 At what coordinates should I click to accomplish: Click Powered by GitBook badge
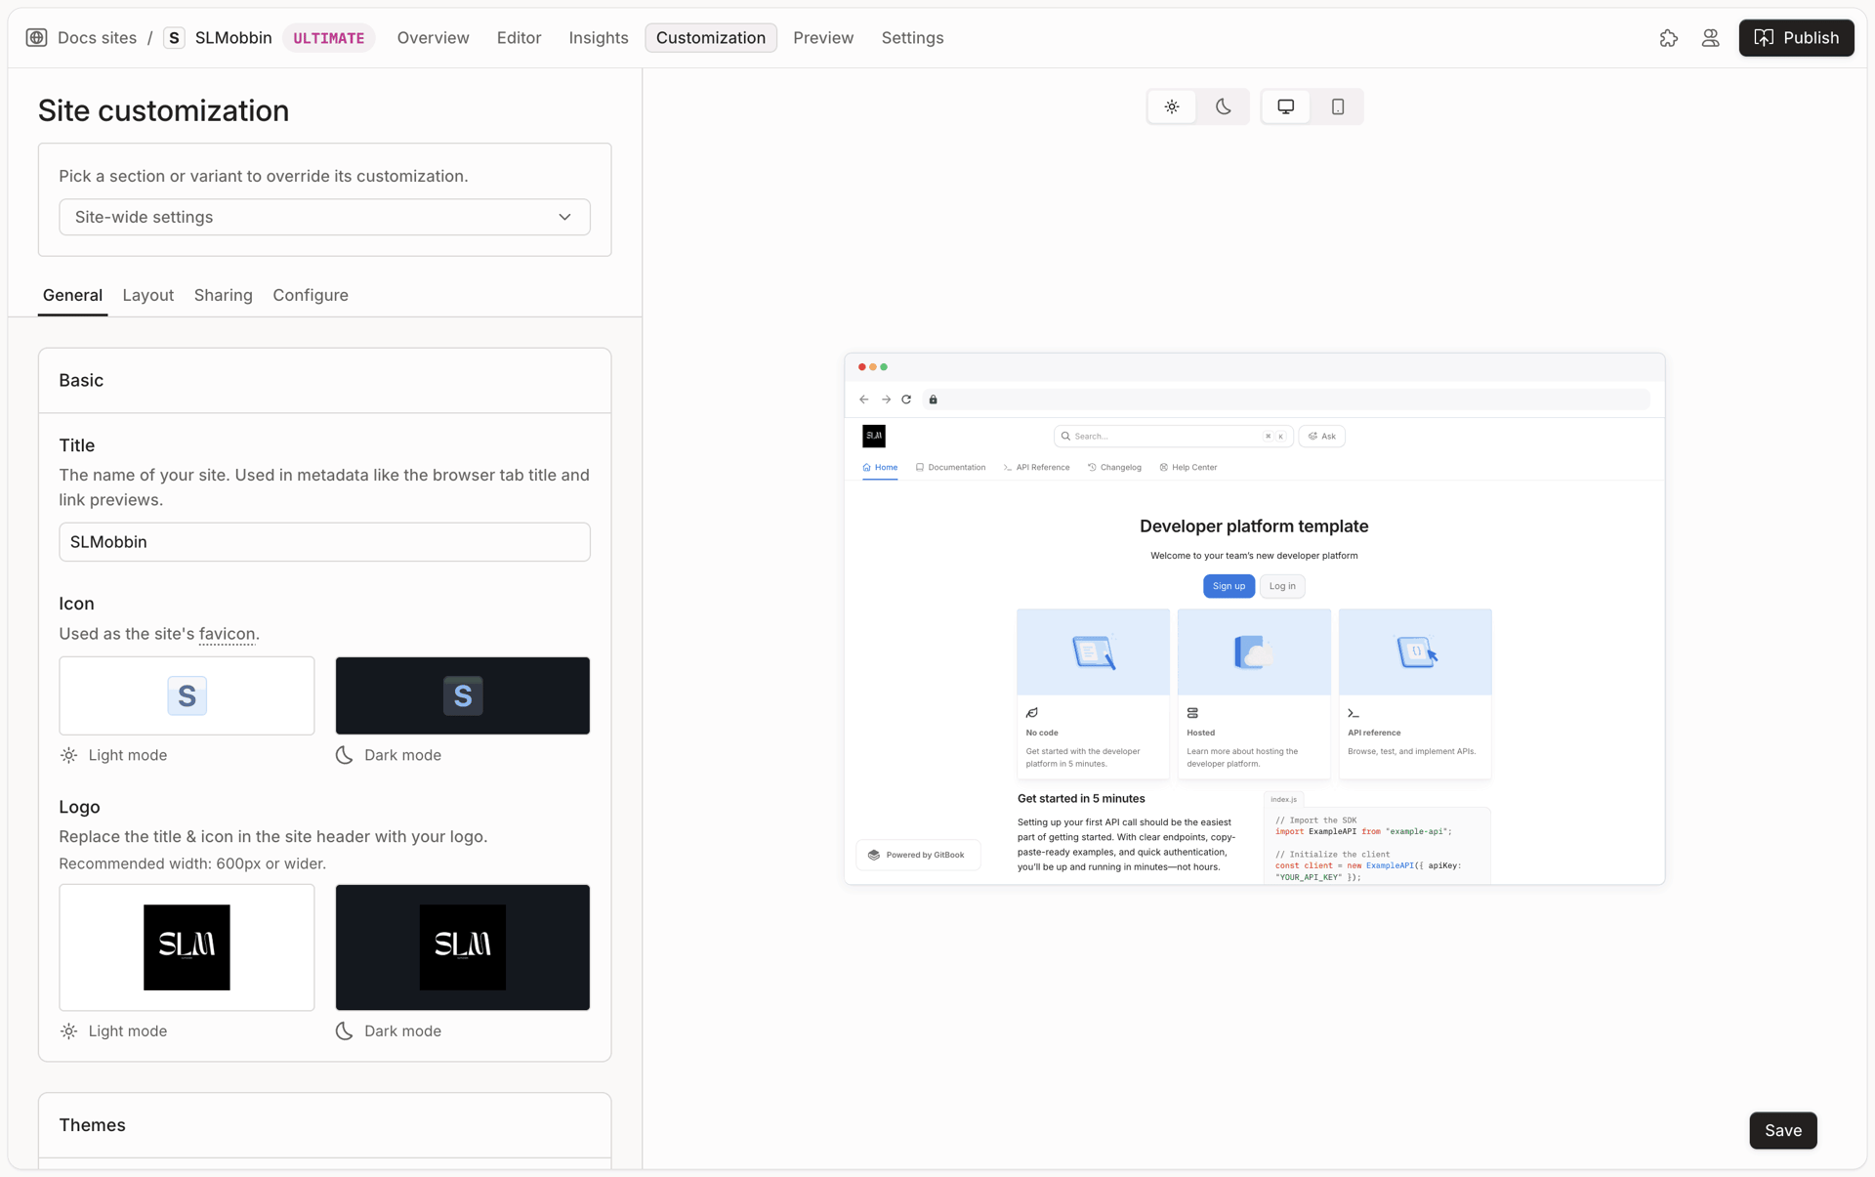(917, 855)
